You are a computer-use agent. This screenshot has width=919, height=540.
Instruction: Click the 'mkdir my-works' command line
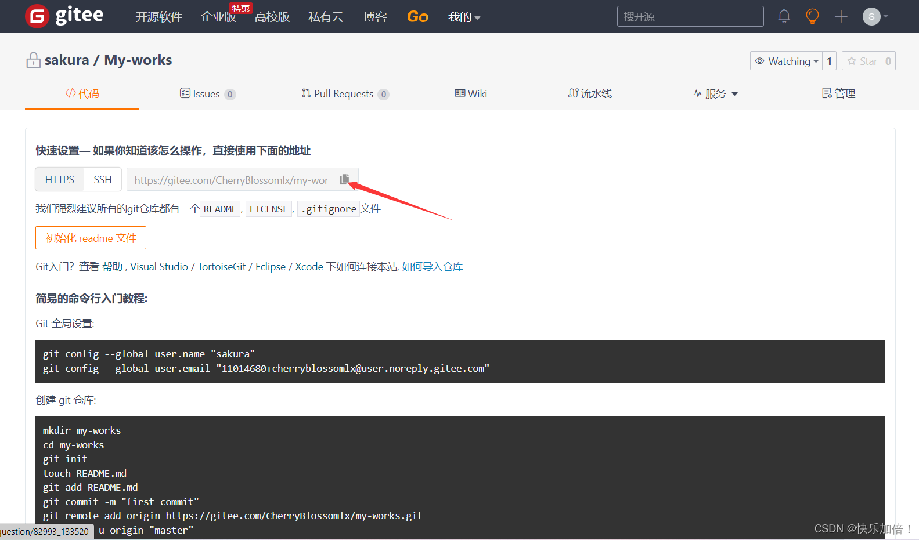coord(82,430)
